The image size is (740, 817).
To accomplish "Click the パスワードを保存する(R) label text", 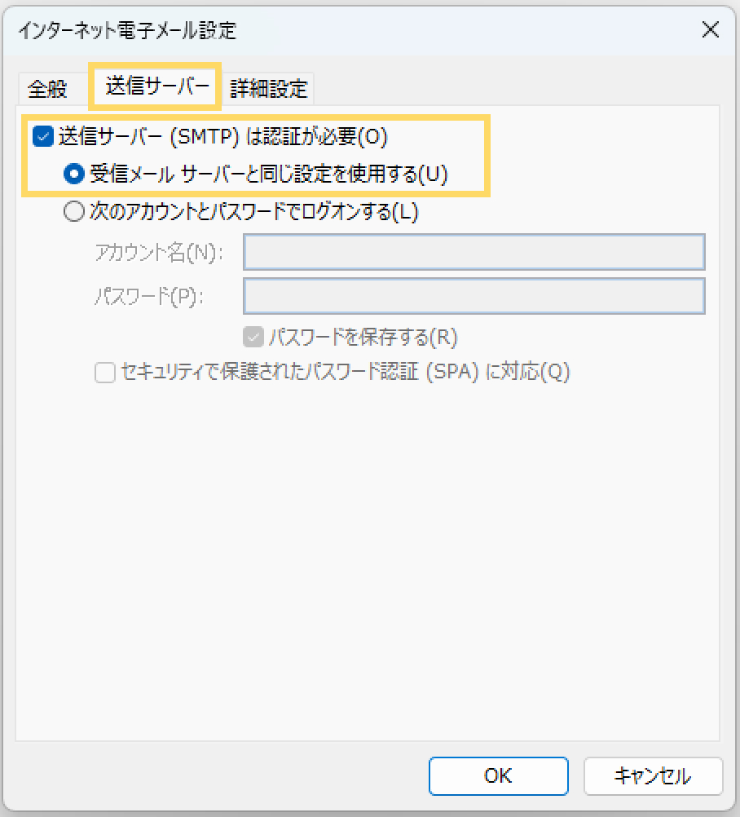I will click(363, 336).
